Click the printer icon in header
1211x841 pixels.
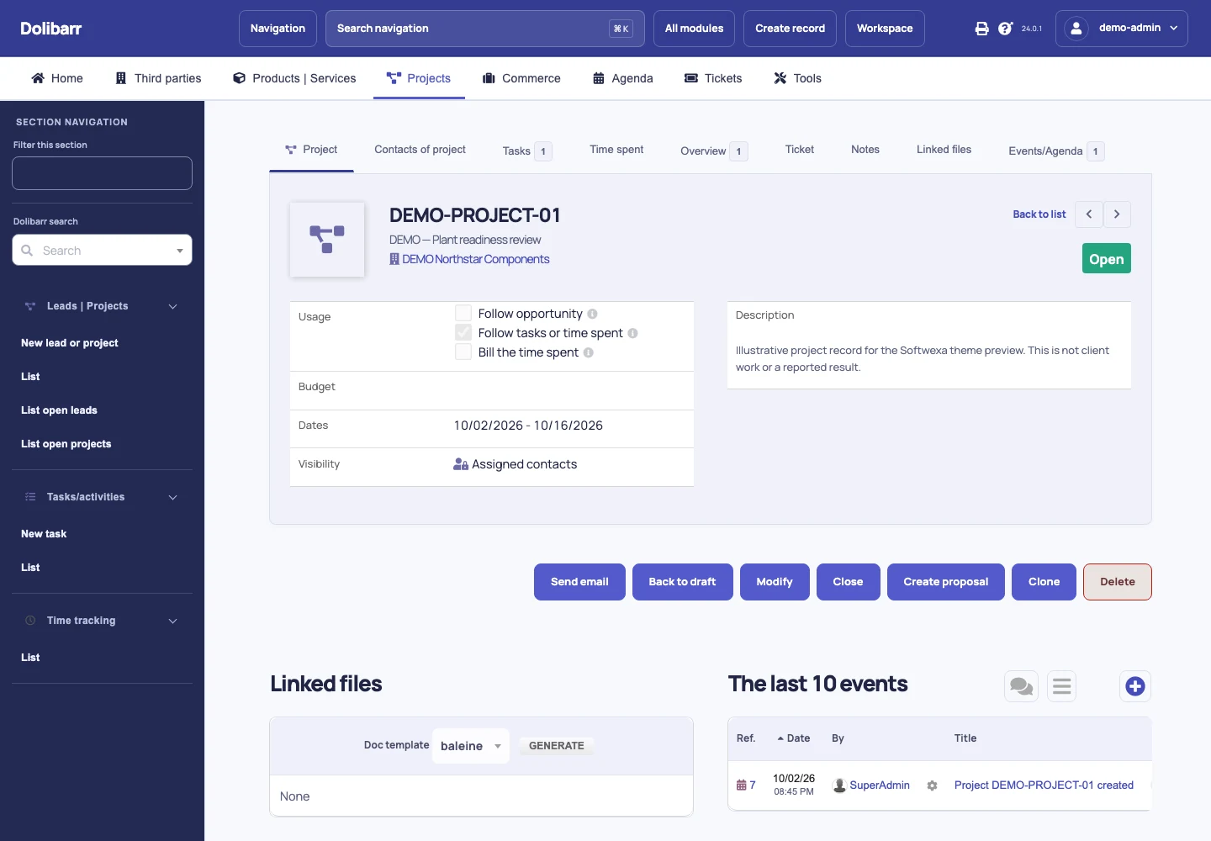click(x=981, y=29)
